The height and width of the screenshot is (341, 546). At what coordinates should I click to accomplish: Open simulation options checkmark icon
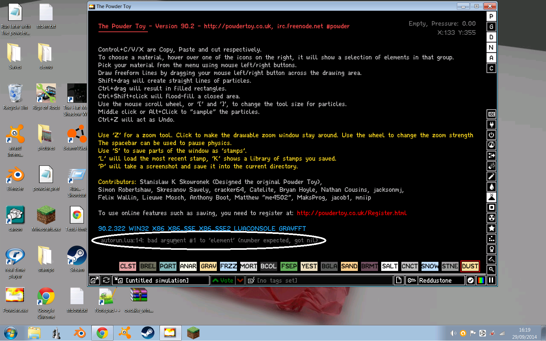(470, 280)
